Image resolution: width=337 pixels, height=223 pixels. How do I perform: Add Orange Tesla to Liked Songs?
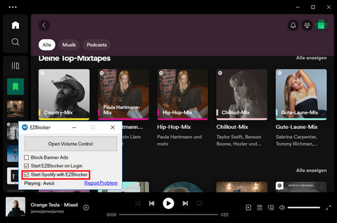(86, 208)
